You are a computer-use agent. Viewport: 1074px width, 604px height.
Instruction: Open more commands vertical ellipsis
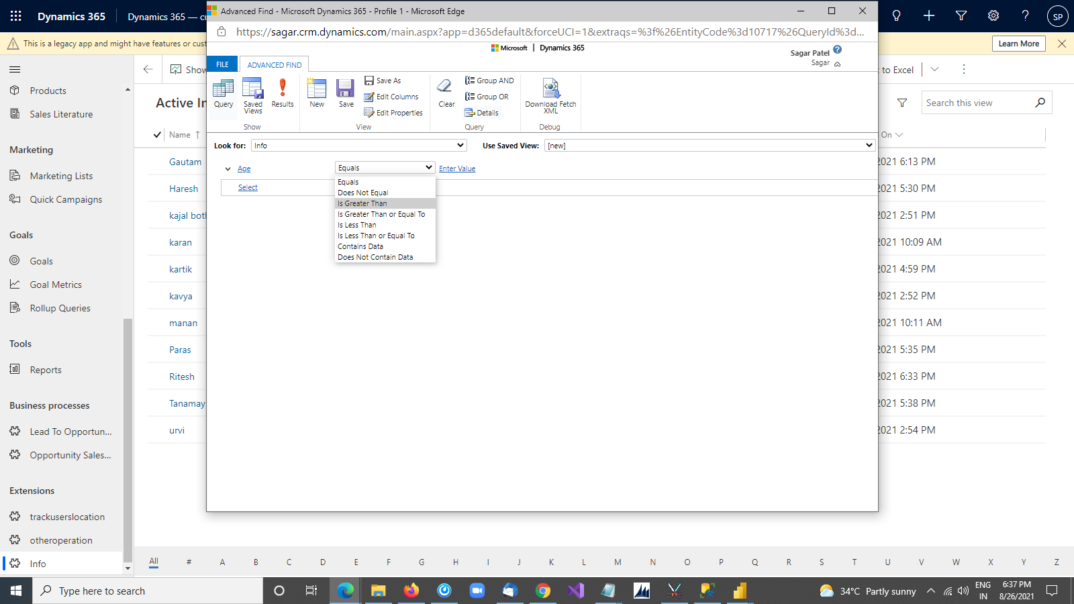tap(964, 69)
